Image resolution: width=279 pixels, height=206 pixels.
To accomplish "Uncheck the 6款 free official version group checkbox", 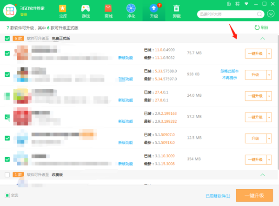I will point(7,39).
